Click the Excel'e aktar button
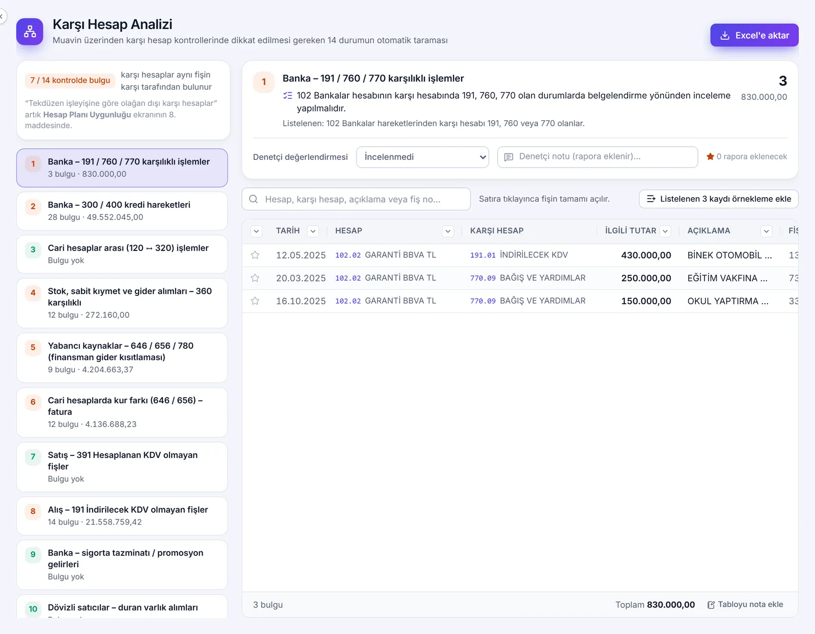The width and height of the screenshot is (815, 634). coord(754,35)
